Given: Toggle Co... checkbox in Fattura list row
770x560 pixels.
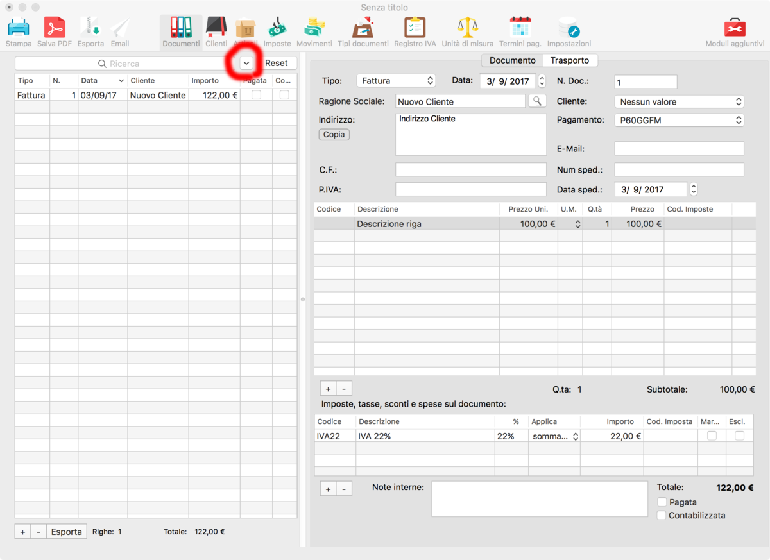Looking at the screenshot, I should point(284,95).
